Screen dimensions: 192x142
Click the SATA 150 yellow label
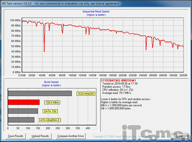[50, 111]
